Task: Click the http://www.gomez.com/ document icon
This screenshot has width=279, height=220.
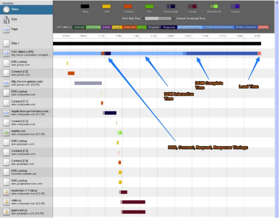Action: (6, 83)
